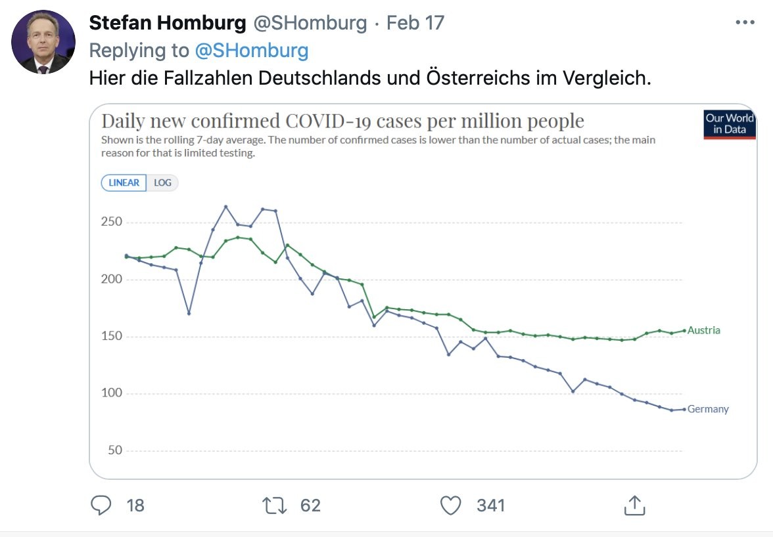Click the Germany line label

[x=708, y=409]
